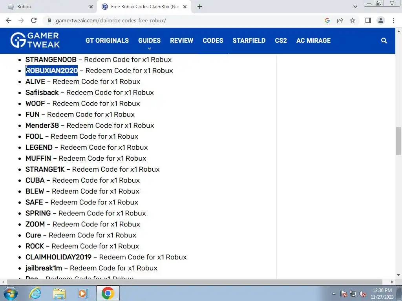Select the Free Robux Codes ClaimRbx tab
This screenshot has width=402, height=301.
click(x=144, y=7)
